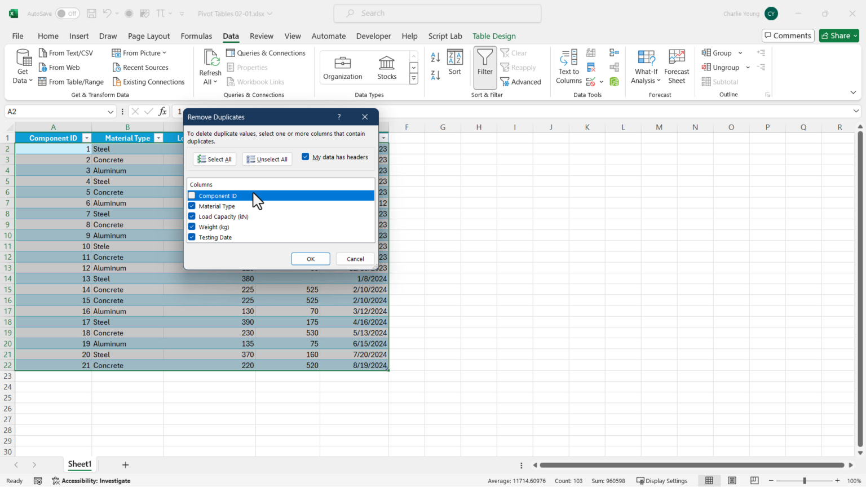Image resolution: width=866 pixels, height=487 pixels.
Task: Toggle the My data has headers checkbox
Action: click(305, 157)
